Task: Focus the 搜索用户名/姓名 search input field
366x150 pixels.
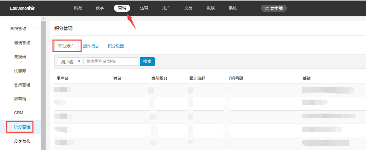Action: (111, 62)
